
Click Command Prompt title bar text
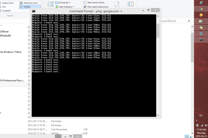[95, 11]
